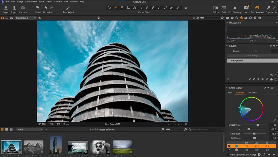Click the Fit zoom button
The height and width of the screenshot is (157, 278).
193,18
